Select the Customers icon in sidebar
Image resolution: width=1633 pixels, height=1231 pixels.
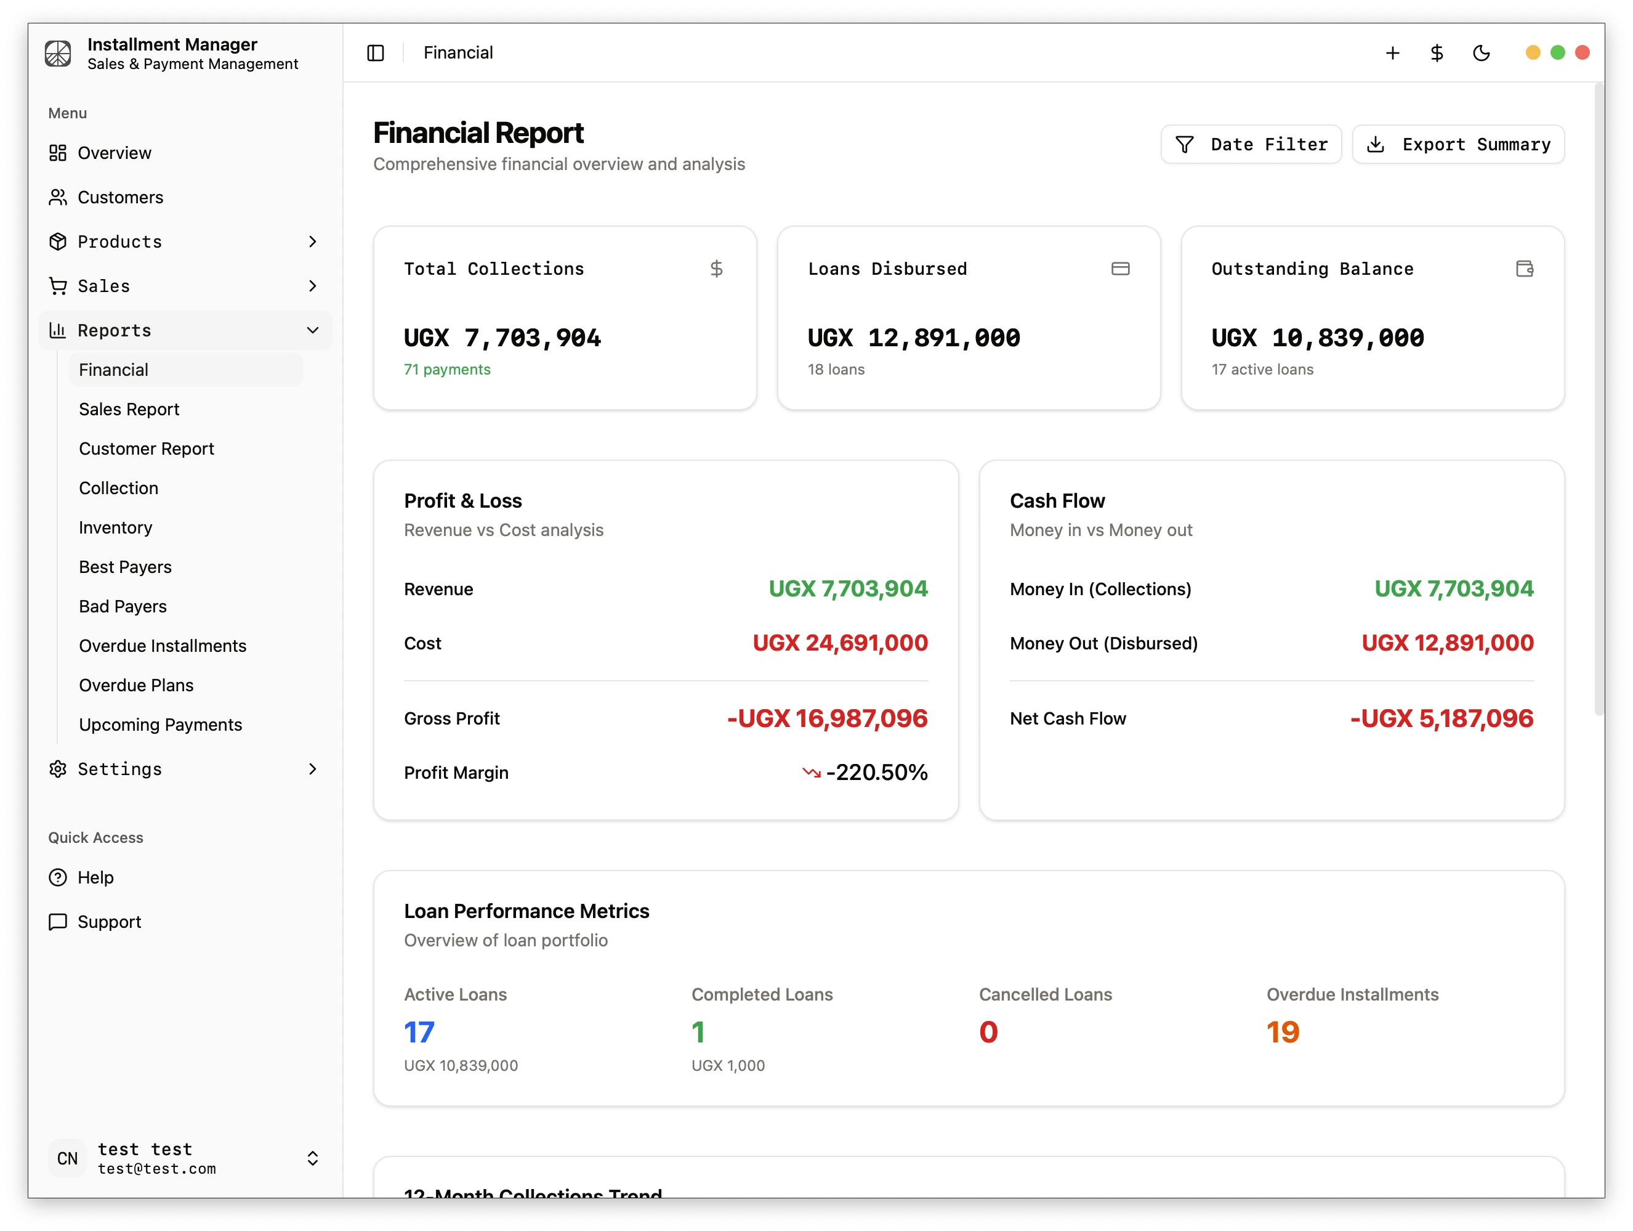58,197
